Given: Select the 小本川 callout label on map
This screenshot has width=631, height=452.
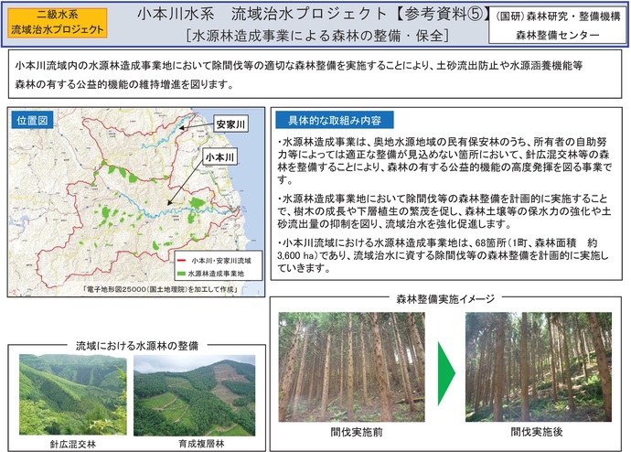Looking at the screenshot, I should pos(220,157).
